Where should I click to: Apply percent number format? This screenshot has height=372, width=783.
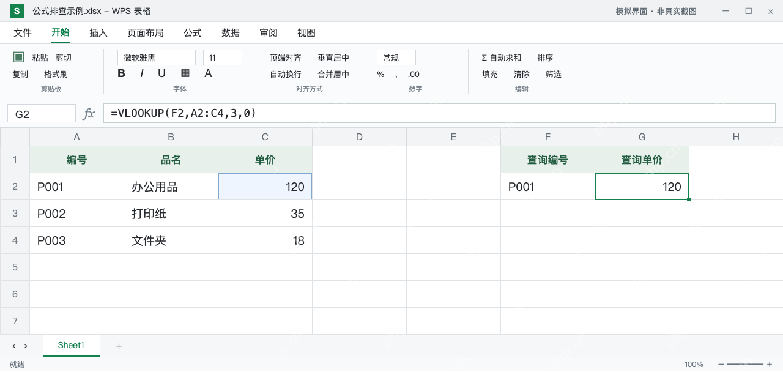click(380, 74)
